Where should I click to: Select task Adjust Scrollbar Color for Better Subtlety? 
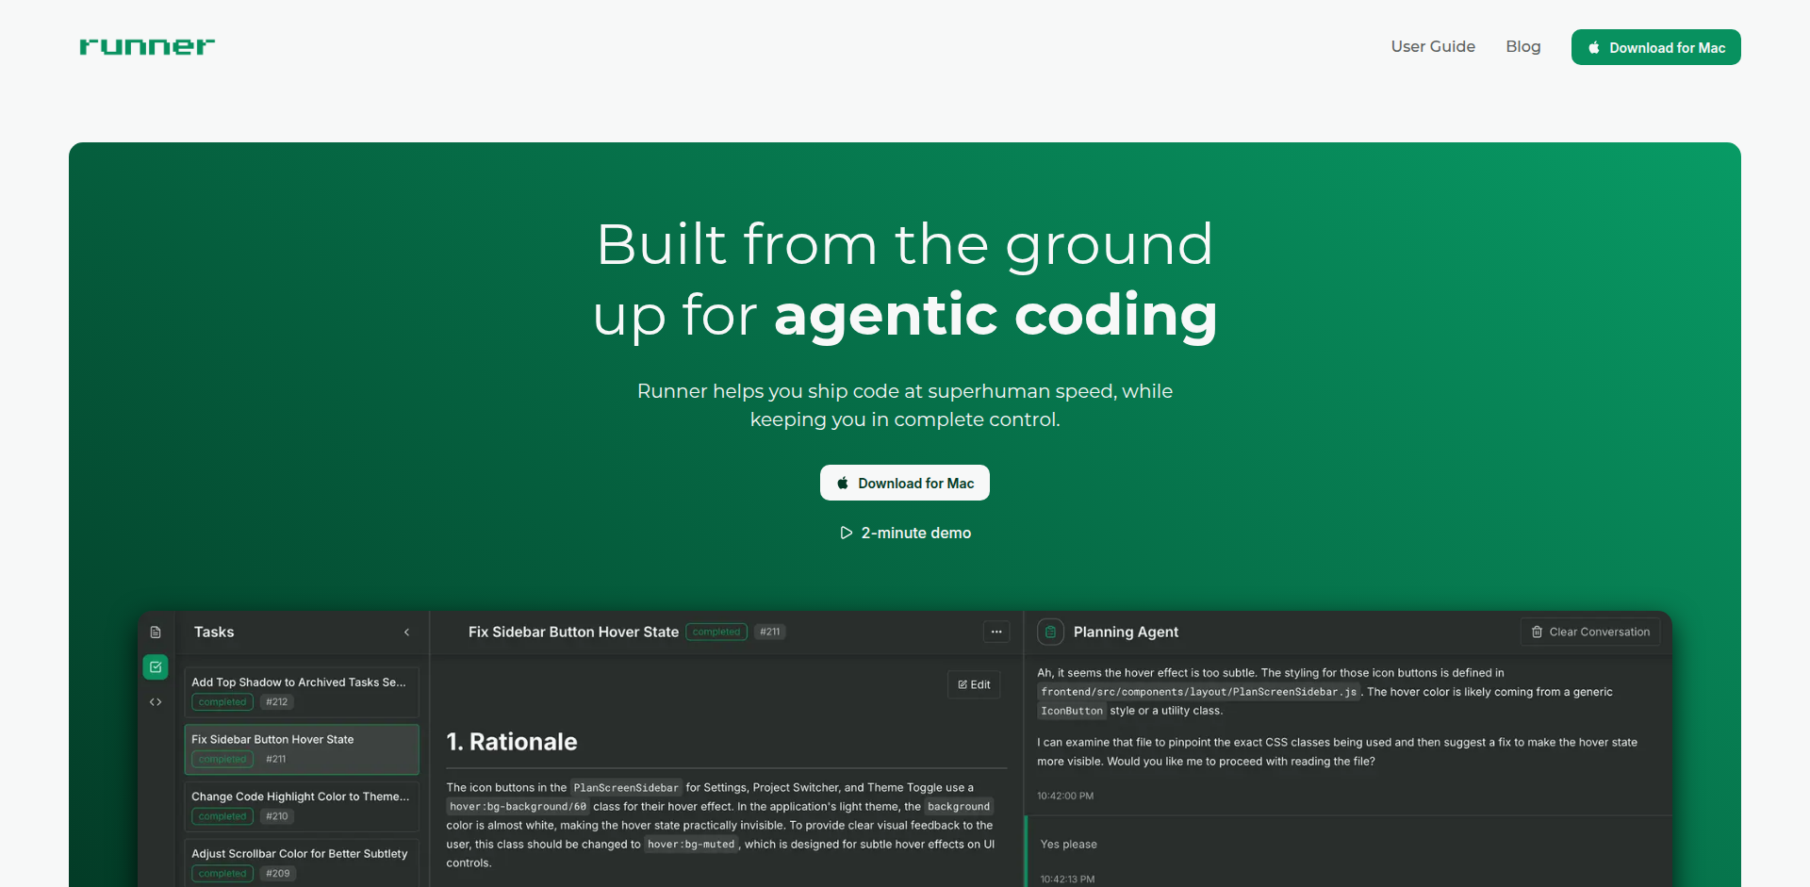click(302, 862)
